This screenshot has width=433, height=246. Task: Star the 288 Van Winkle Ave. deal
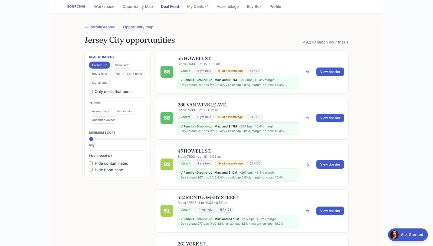tap(308, 118)
